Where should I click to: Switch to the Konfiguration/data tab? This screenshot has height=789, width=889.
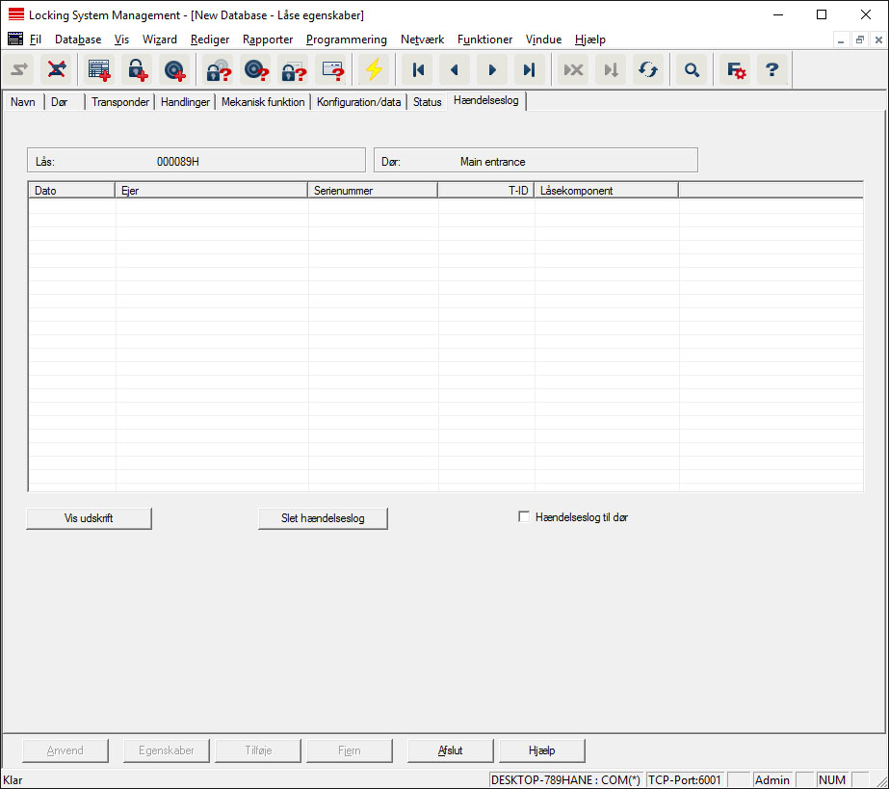[x=358, y=102]
